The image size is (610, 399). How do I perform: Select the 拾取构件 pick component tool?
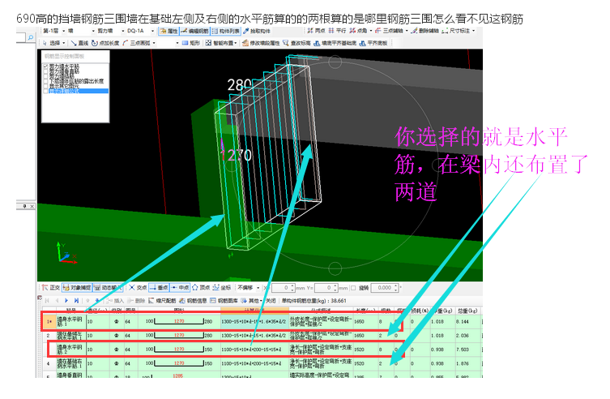257,31
